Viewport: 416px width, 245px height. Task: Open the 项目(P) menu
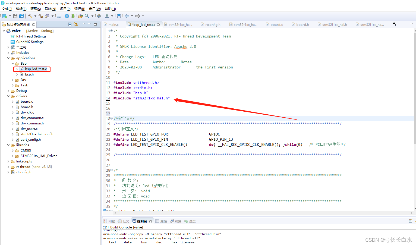click(x=65, y=9)
